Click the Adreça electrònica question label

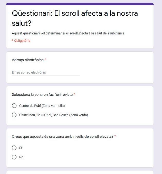(28, 60)
